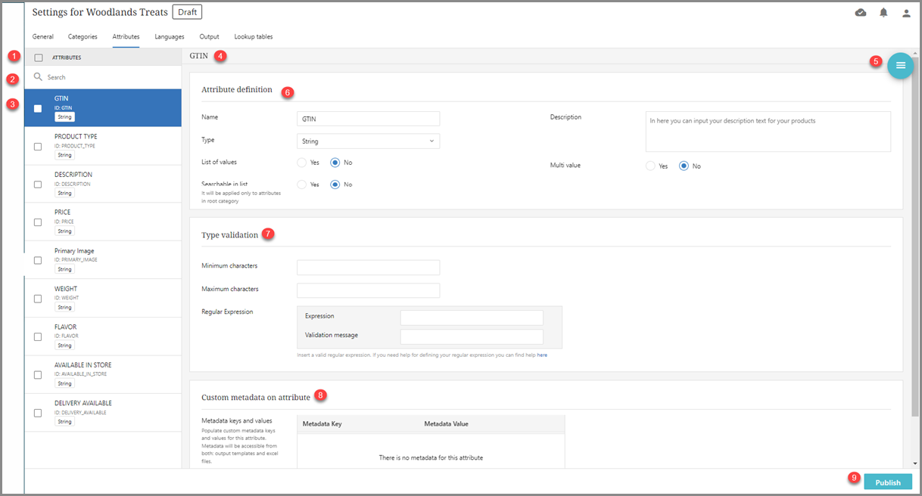Go to the Output tab
This screenshot has height=496, width=922.
click(209, 36)
